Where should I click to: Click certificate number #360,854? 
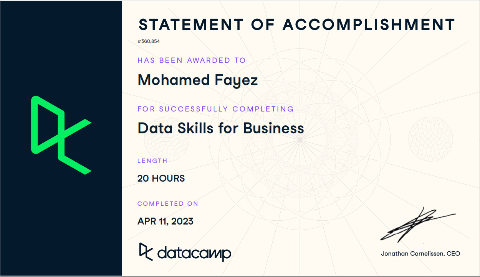click(148, 41)
